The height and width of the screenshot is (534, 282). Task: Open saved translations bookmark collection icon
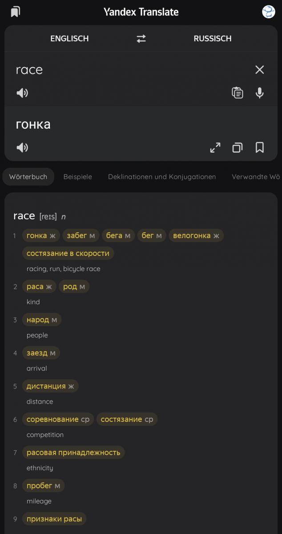[x=16, y=12]
